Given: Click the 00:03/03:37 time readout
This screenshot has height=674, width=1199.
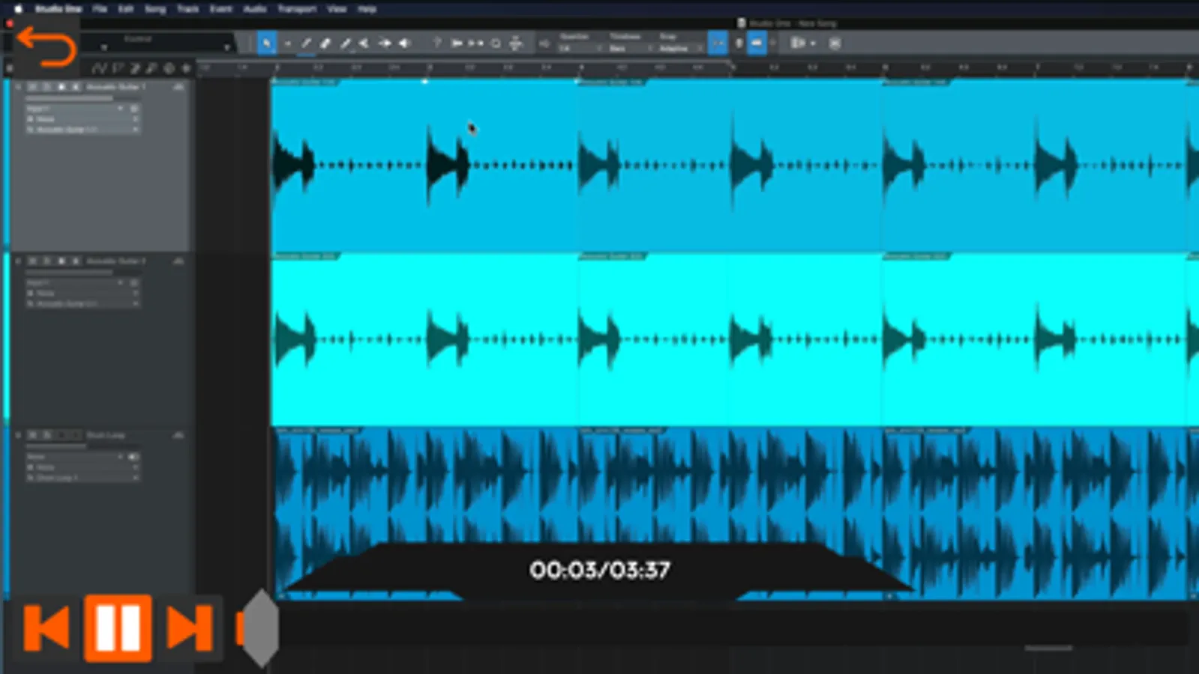Looking at the screenshot, I should coord(600,570).
